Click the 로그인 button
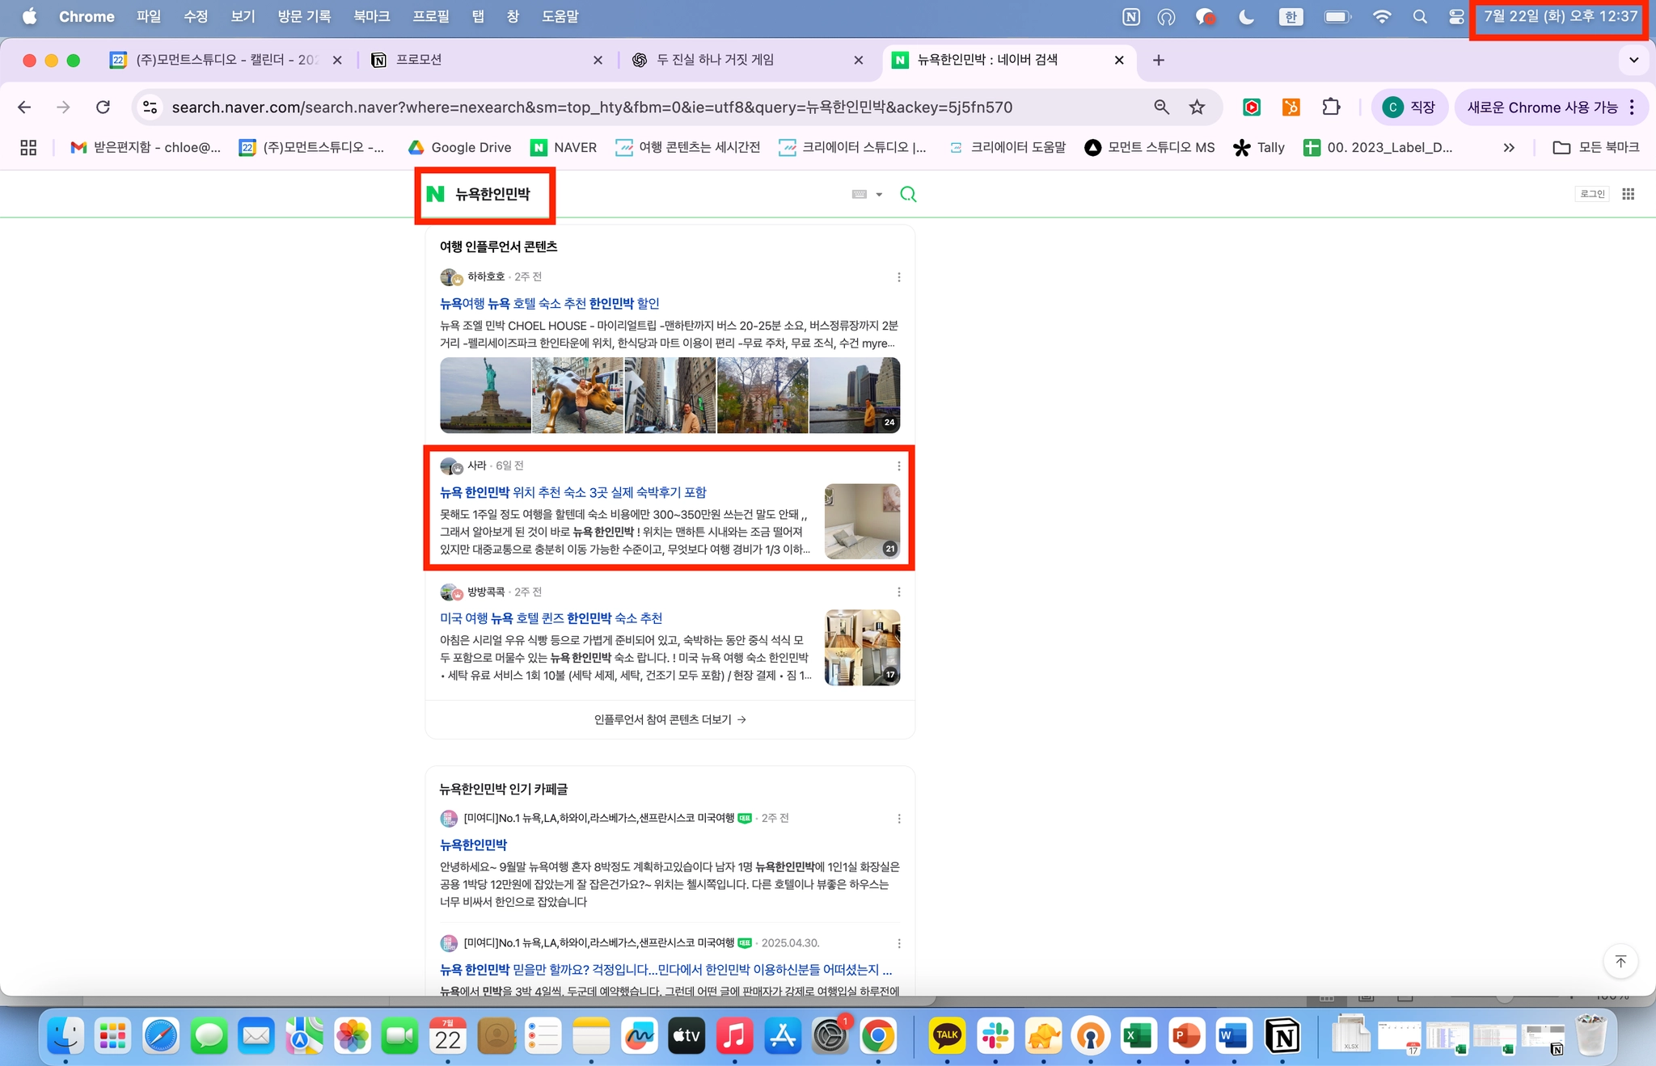The height and width of the screenshot is (1066, 1656). coord(1591,194)
